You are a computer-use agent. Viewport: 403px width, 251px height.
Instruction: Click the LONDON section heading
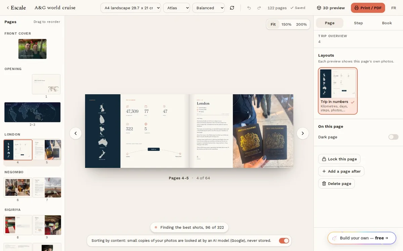(12, 135)
